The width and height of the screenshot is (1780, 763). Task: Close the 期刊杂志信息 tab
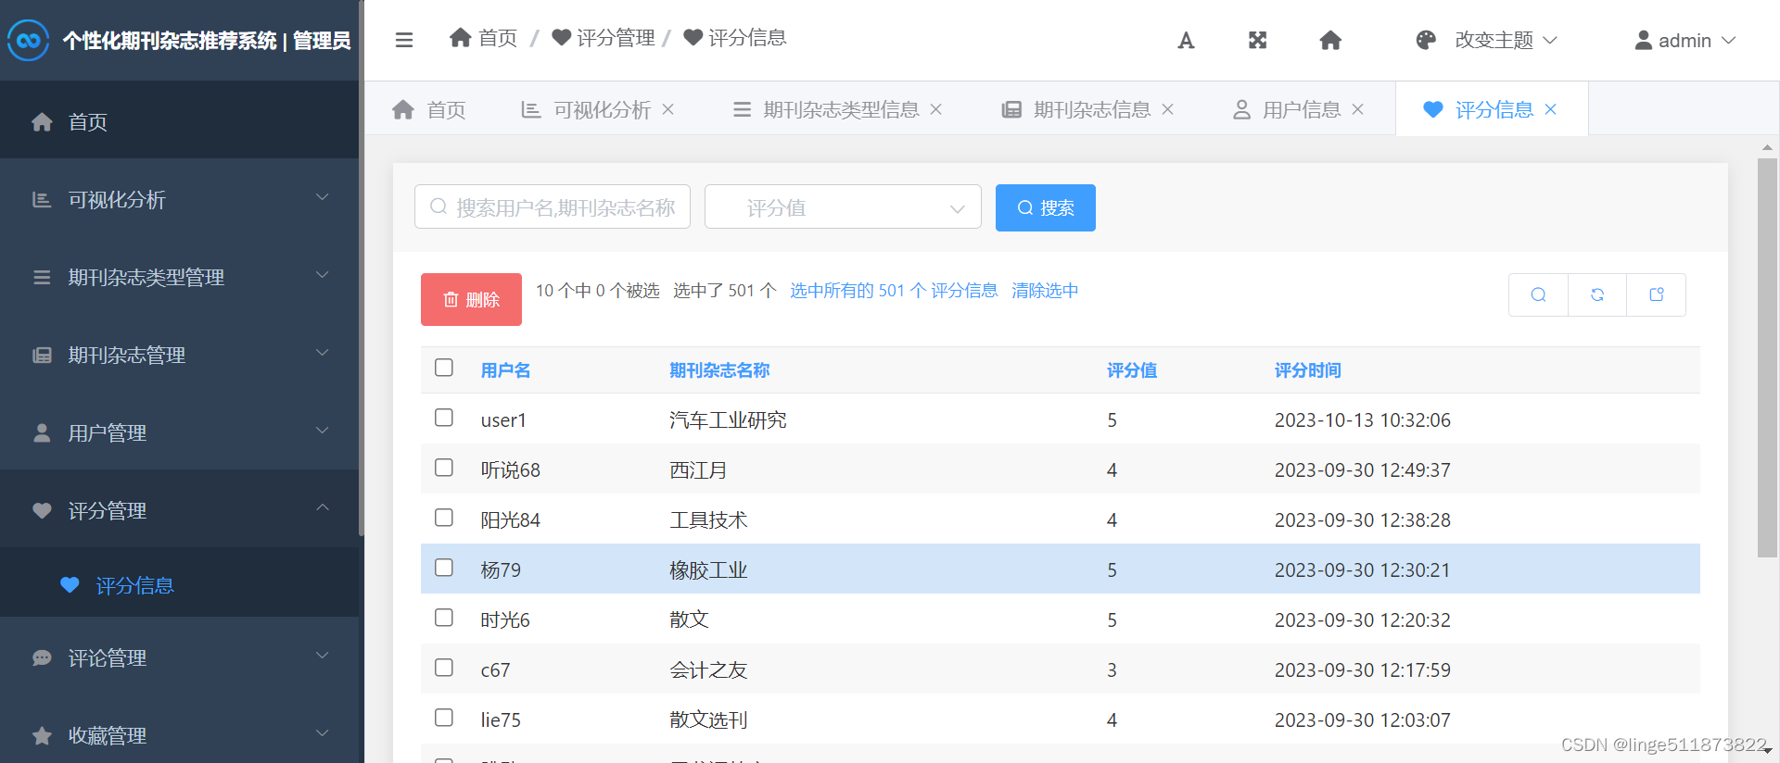1168,109
